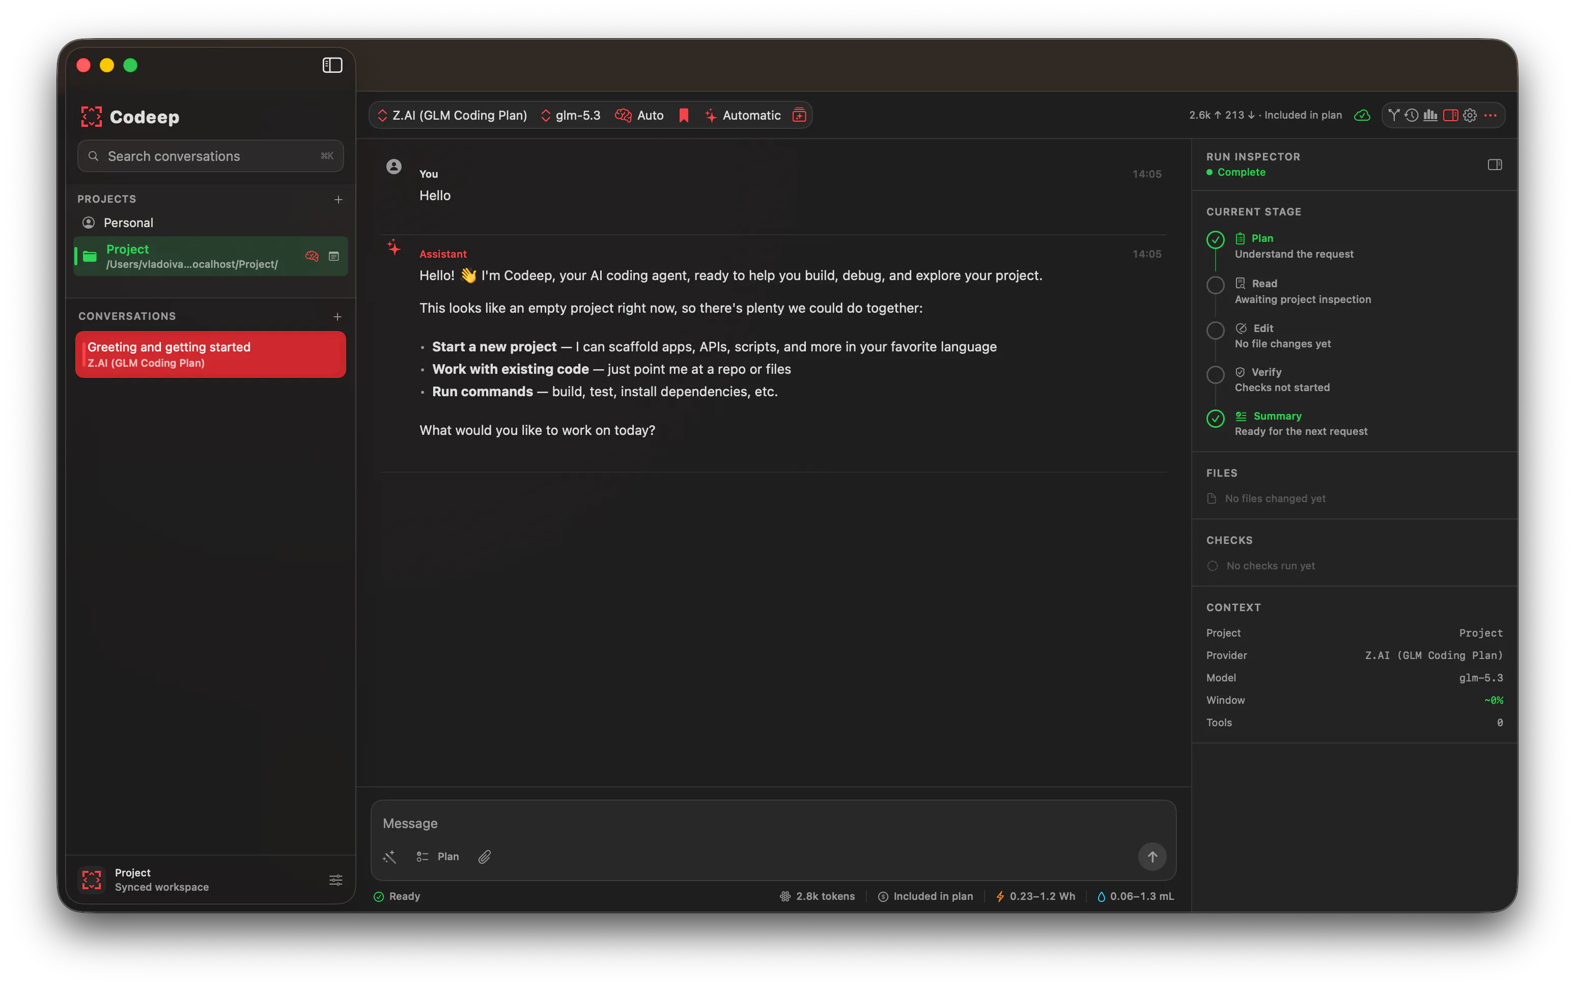The width and height of the screenshot is (1575, 988).
Task: Open workspace settings sliders icon
Action: pyautogui.click(x=335, y=880)
